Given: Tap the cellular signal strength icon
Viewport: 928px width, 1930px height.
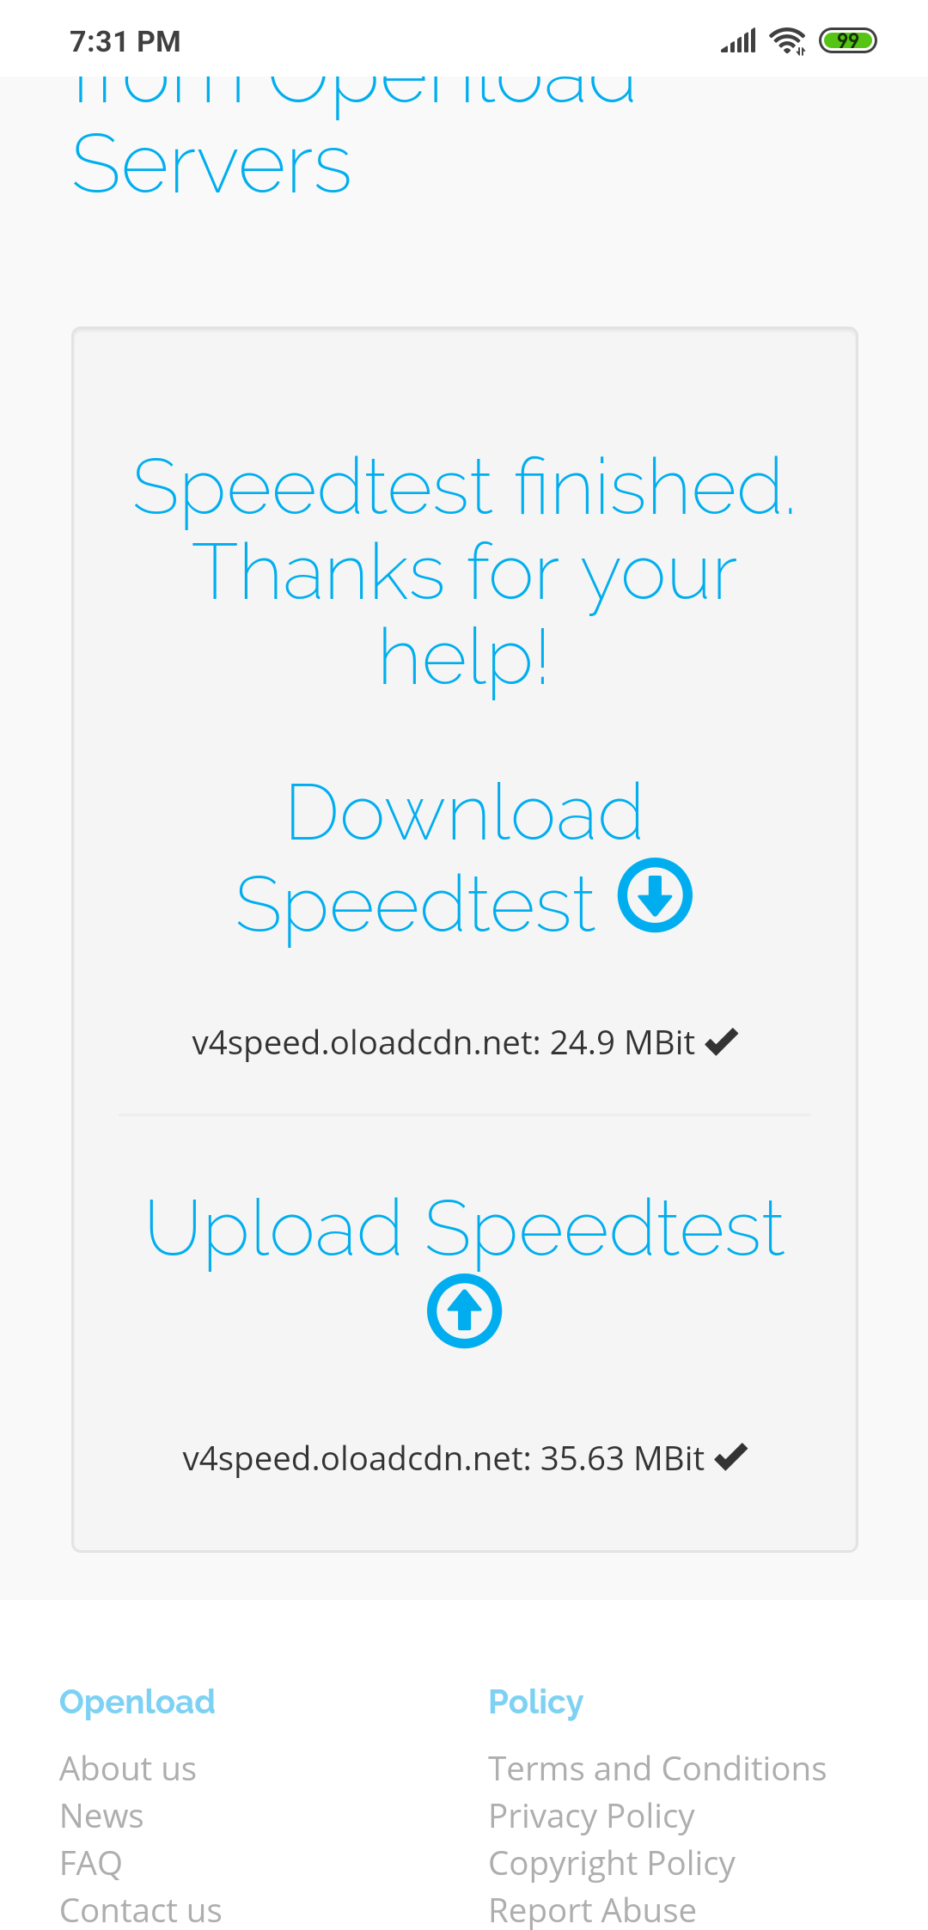Looking at the screenshot, I should (738, 40).
